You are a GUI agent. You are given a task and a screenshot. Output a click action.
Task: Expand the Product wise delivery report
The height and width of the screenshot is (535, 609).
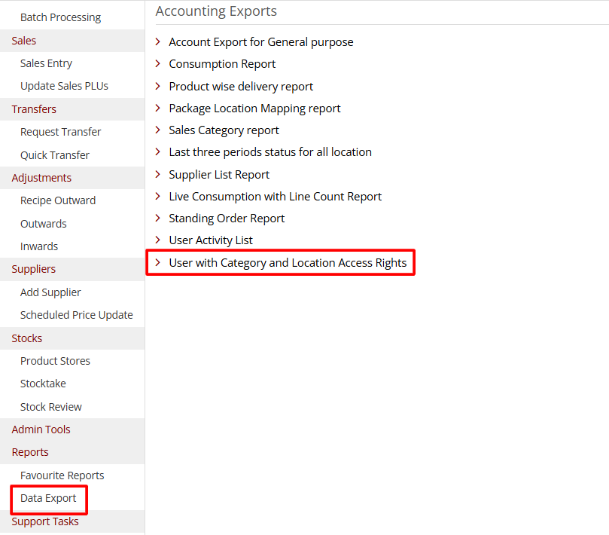[x=240, y=86]
